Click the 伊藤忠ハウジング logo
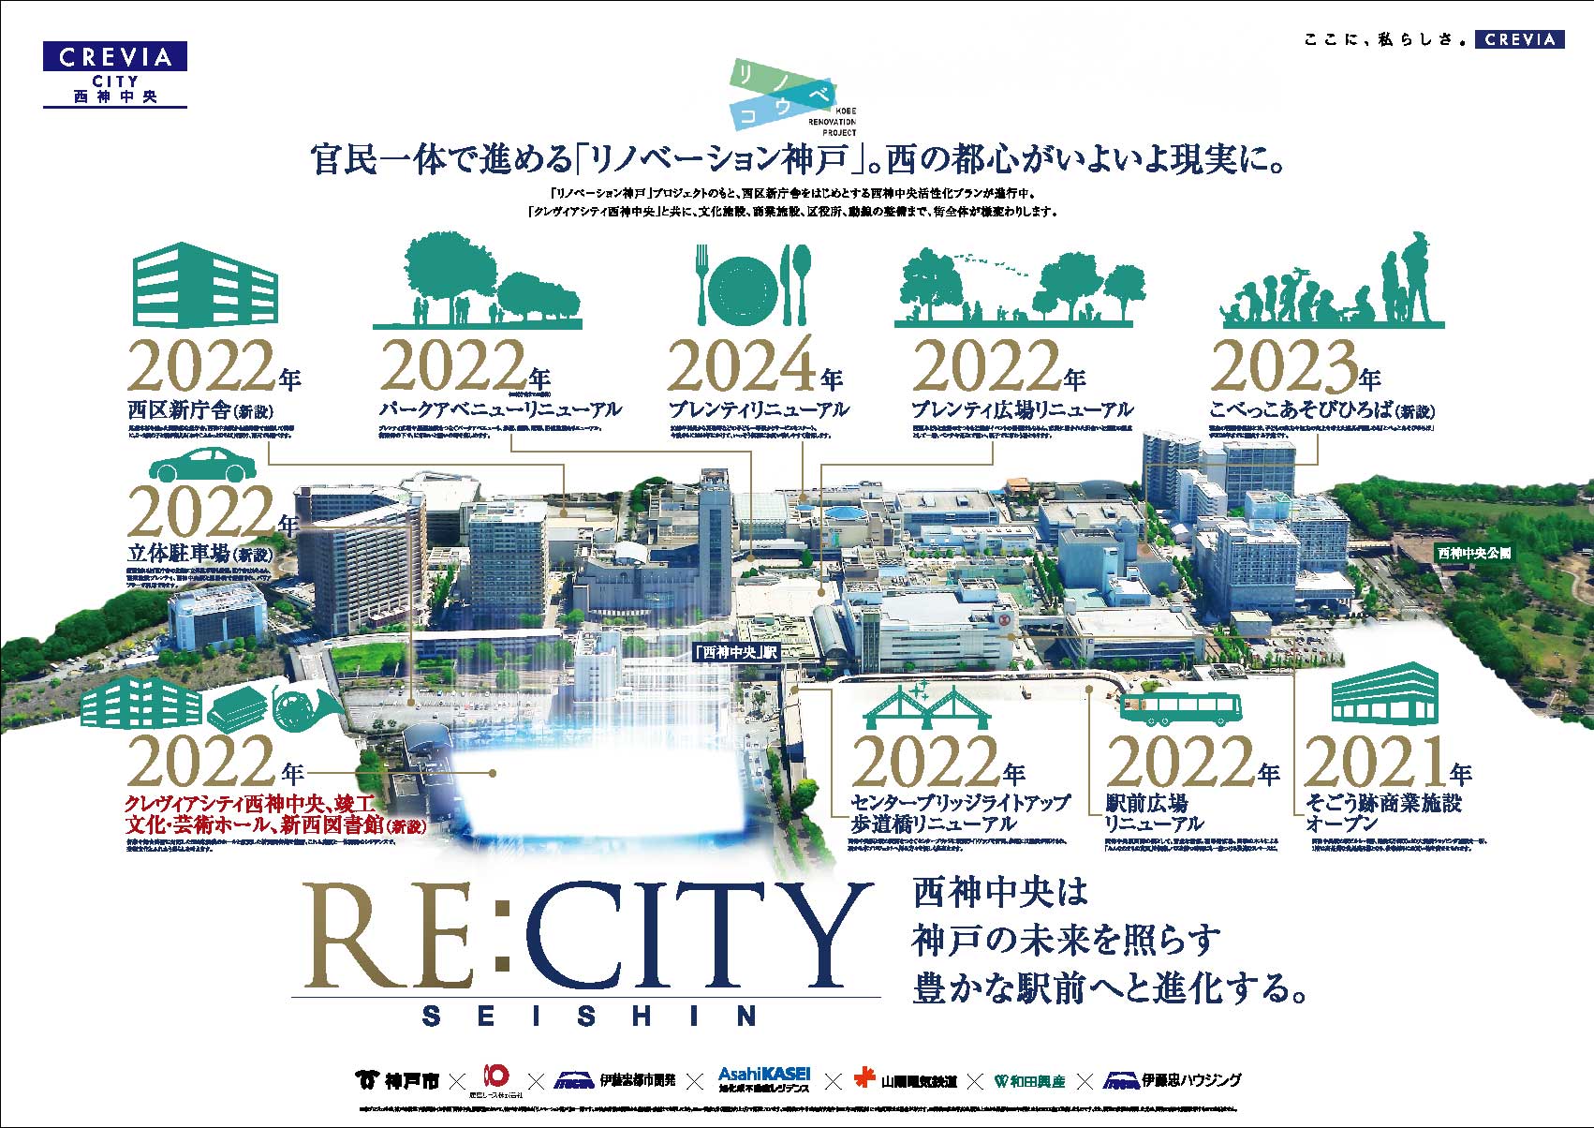The width and height of the screenshot is (1594, 1128). tap(1173, 1080)
